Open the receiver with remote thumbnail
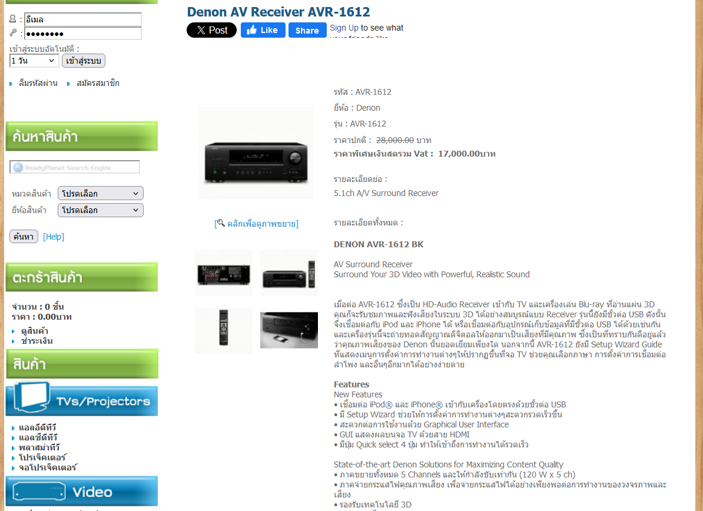 click(289, 273)
